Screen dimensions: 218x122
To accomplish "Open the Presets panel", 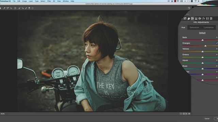I will pos(211,18).
